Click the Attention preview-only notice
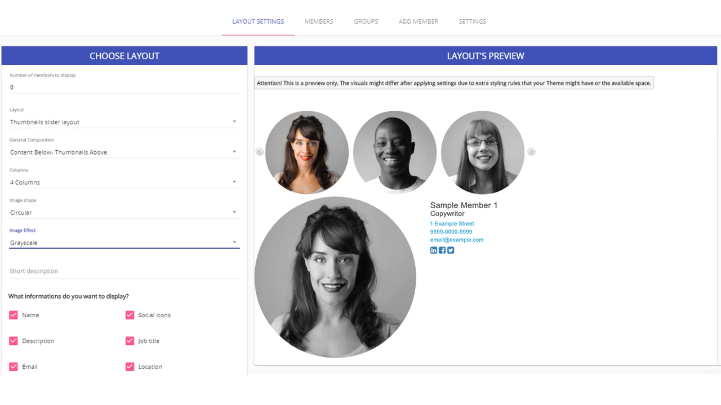 tap(454, 83)
